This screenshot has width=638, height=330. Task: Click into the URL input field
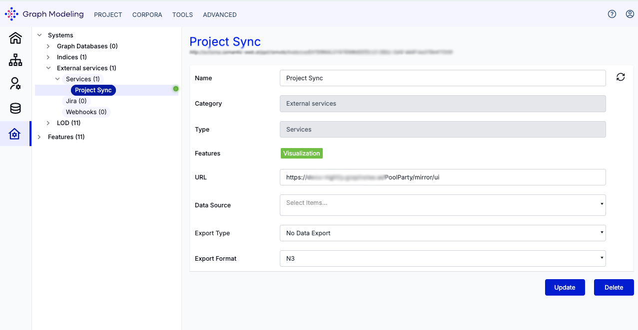443,177
